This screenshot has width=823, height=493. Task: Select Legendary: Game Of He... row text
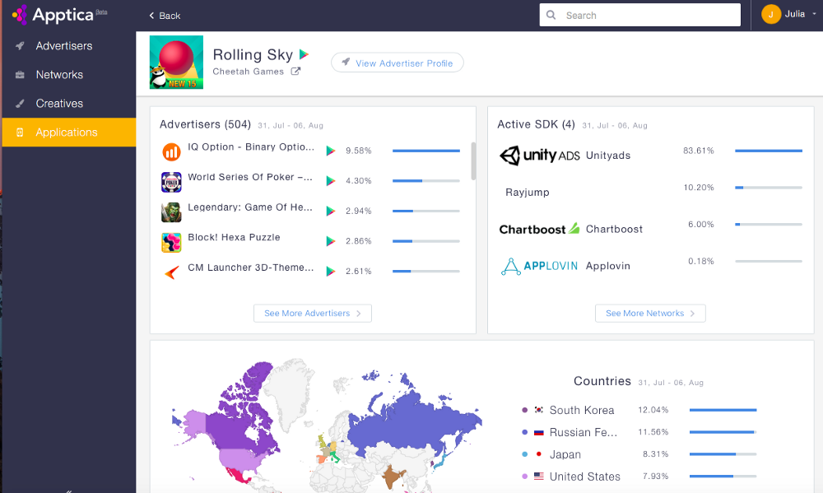250,207
